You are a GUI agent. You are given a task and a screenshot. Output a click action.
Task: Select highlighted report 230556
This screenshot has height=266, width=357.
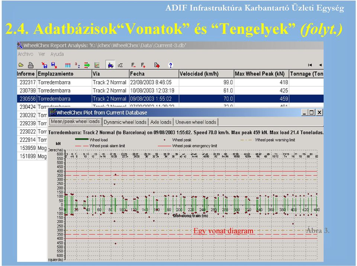[x=170, y=99]
